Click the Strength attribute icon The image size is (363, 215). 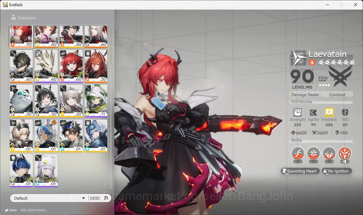pos(297,112)
